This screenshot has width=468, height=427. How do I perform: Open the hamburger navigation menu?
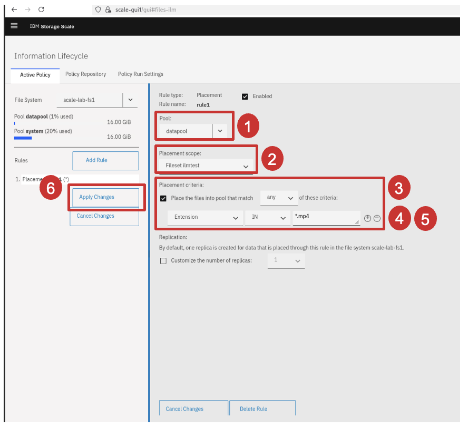[14, 26]
